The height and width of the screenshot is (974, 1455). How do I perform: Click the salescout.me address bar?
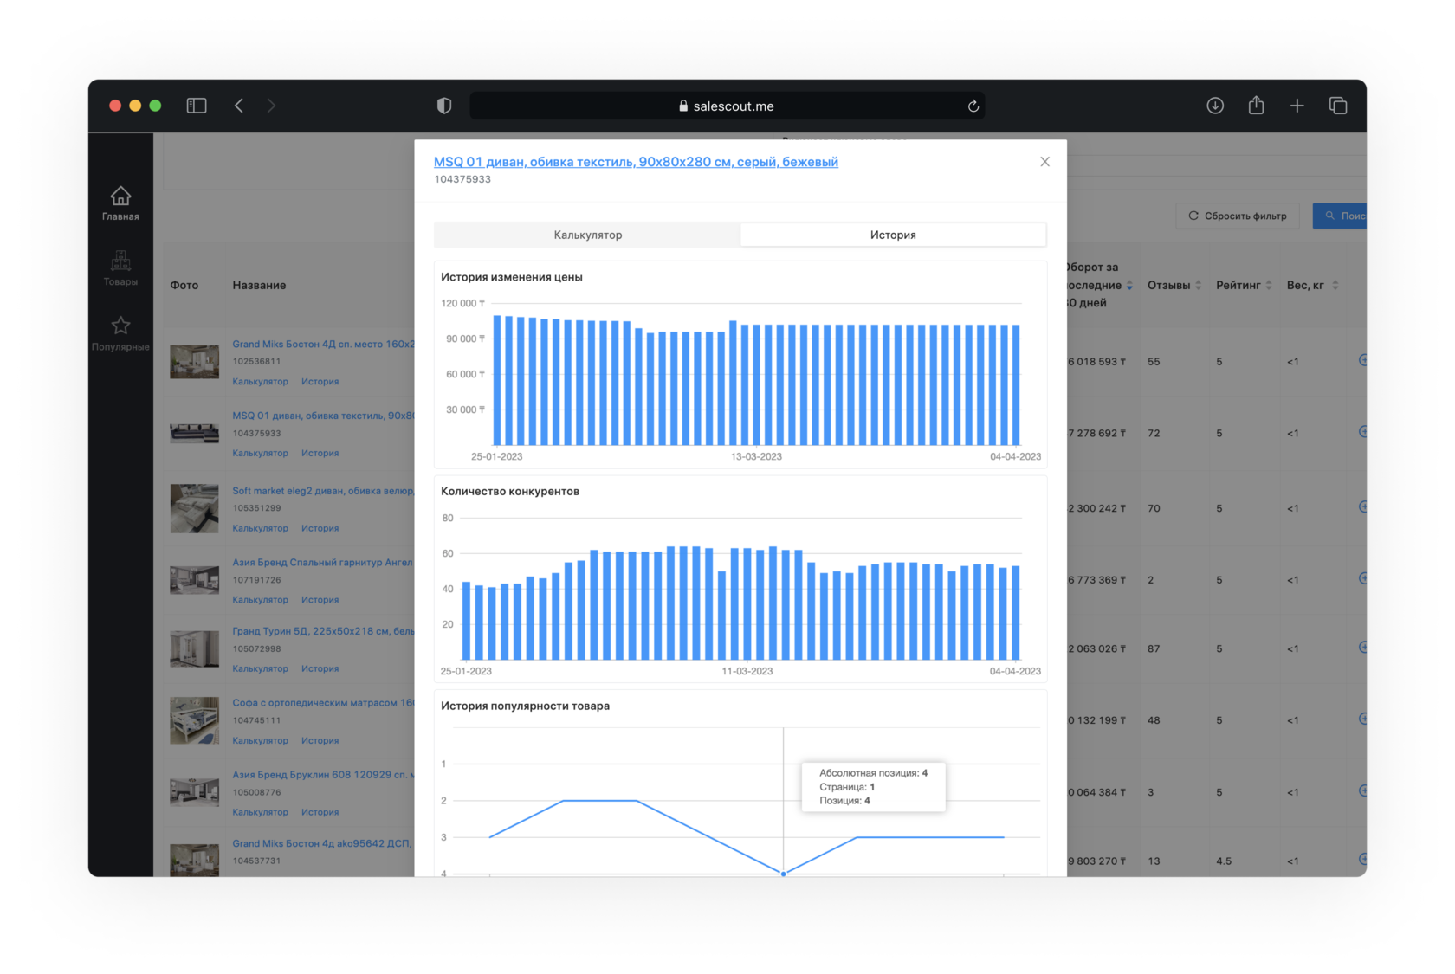[x=727, y=106]
